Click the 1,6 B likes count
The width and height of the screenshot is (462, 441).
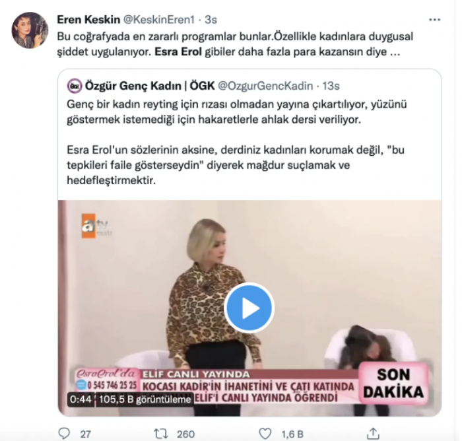pos(292,434)
